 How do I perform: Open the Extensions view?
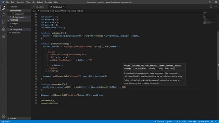3,36
